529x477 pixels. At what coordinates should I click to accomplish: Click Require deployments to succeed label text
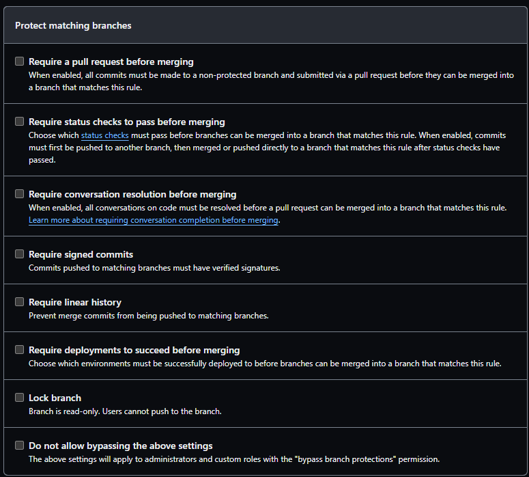coord(134,351)
